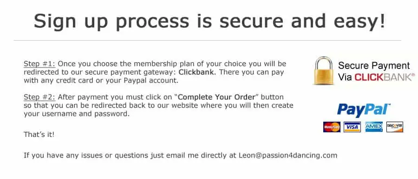Viewport: 418px width, 179px height.
Task: Click the username and password text line
Action: [77, 114]
